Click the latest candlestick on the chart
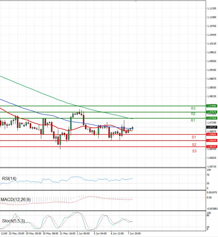 (x=133, y=128)
